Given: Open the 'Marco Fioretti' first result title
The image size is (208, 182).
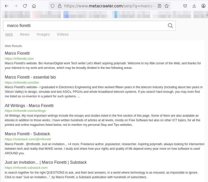Looking at the screenshot, I should click(x=17, y=53).
